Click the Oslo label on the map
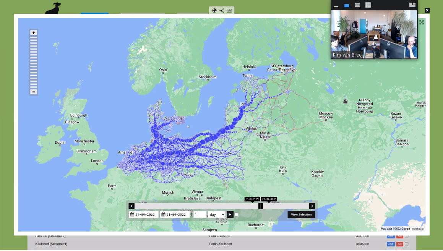 coord(163,70)
